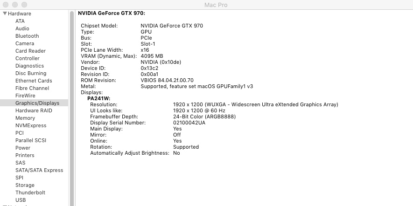Click the 24-Bit Color (ARGB8888) value
This screenshot has height=206, width=413.
pos(204,117)
